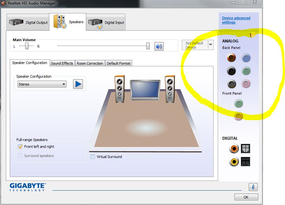Viewport: 285px width, 205px height.
Task: Open the connector settings folder icon
Action: pyautogui.click(x=253, y=34)
